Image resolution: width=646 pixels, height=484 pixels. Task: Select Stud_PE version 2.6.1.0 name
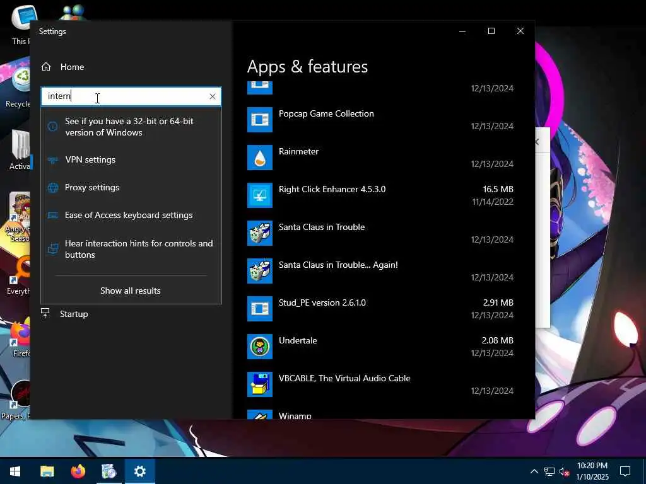coord(322,303)
